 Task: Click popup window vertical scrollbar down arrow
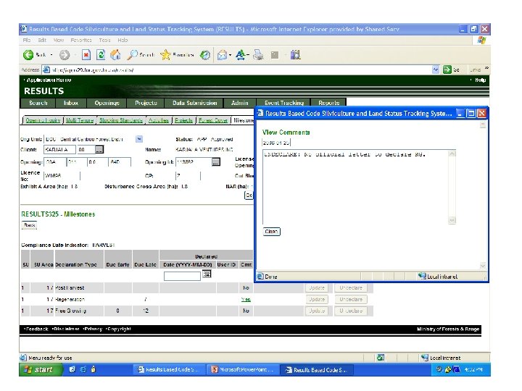click(483, 265)
